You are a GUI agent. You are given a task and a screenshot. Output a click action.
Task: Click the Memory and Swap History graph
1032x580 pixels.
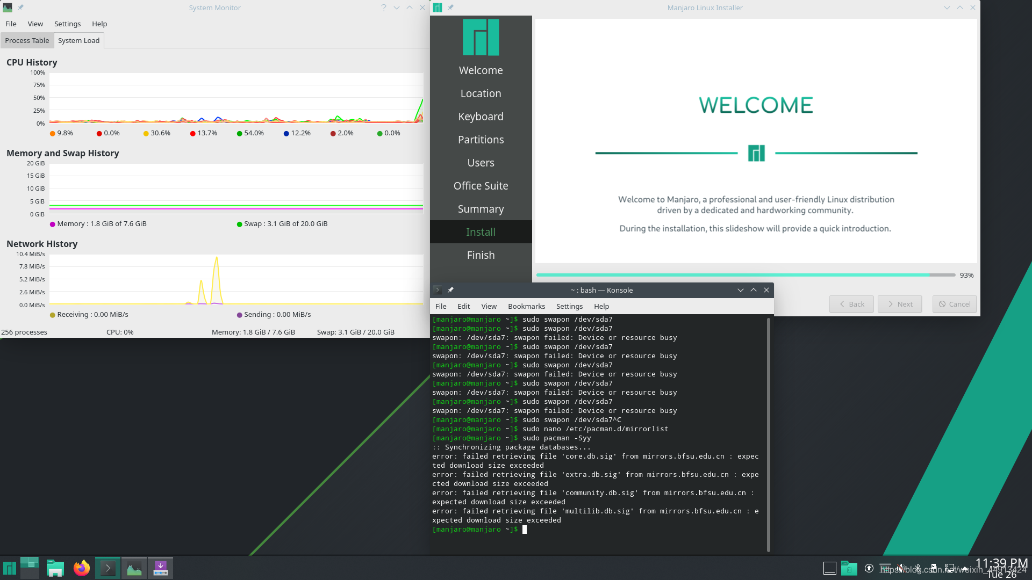pyautogui.click(x=236, y=189)
